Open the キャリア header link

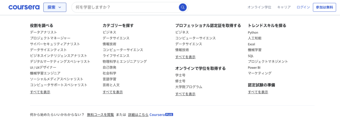pyautogui.click(x=284, y=7)
